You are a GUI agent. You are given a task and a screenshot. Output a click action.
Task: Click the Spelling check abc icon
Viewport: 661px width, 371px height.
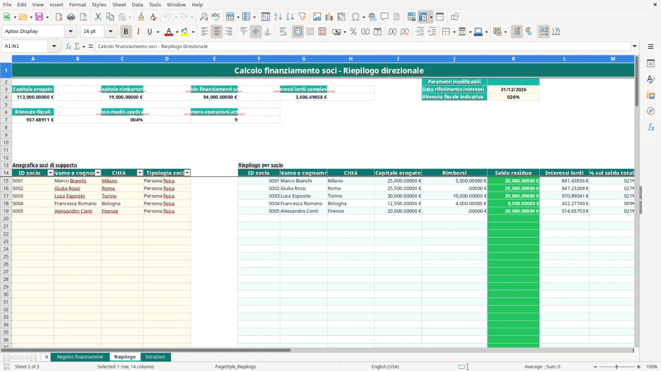(216, 17)
